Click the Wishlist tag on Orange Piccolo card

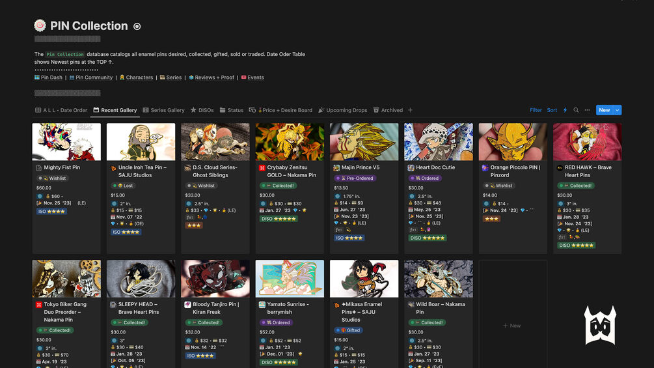pos(499,186)
